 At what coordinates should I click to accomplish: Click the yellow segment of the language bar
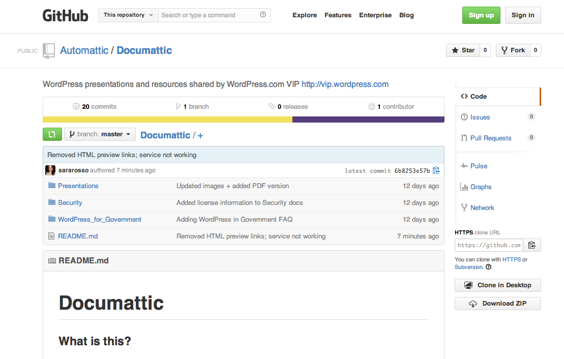[168, 119]
